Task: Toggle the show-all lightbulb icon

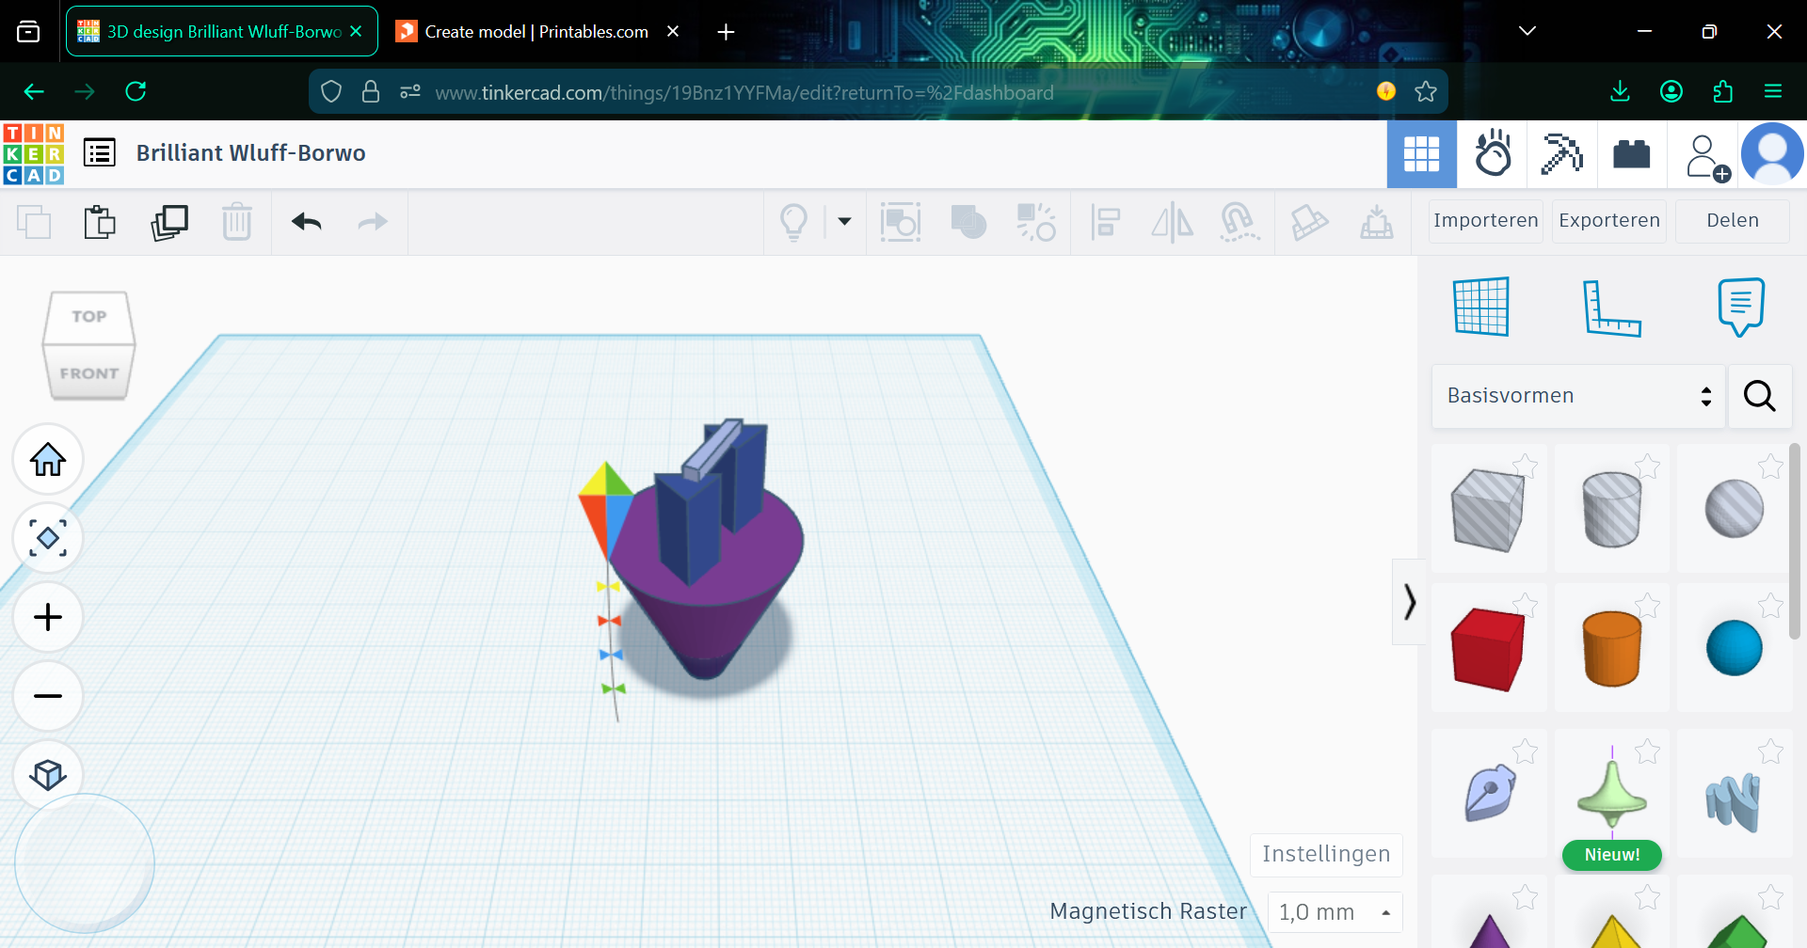Action: click(793, 222)
